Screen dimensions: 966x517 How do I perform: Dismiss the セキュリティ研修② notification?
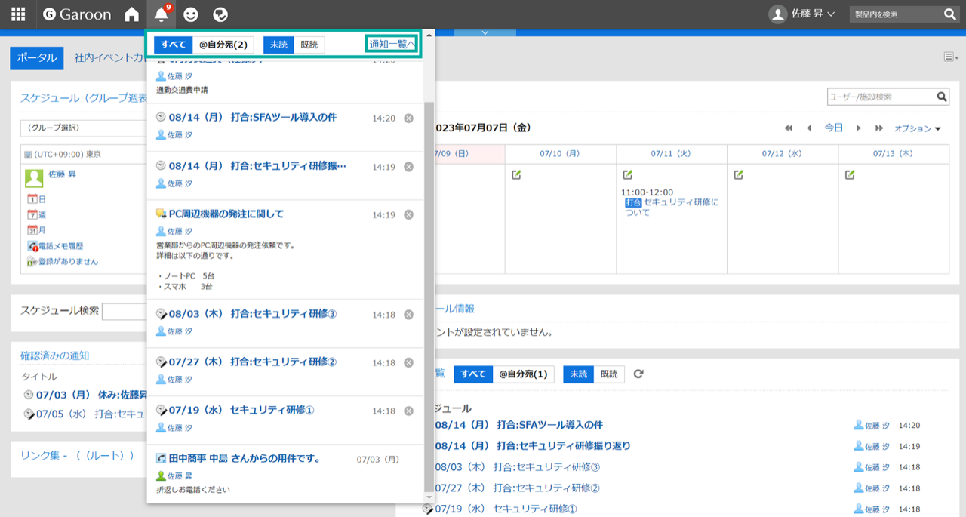pyautogui.click(x=408, y=363)
